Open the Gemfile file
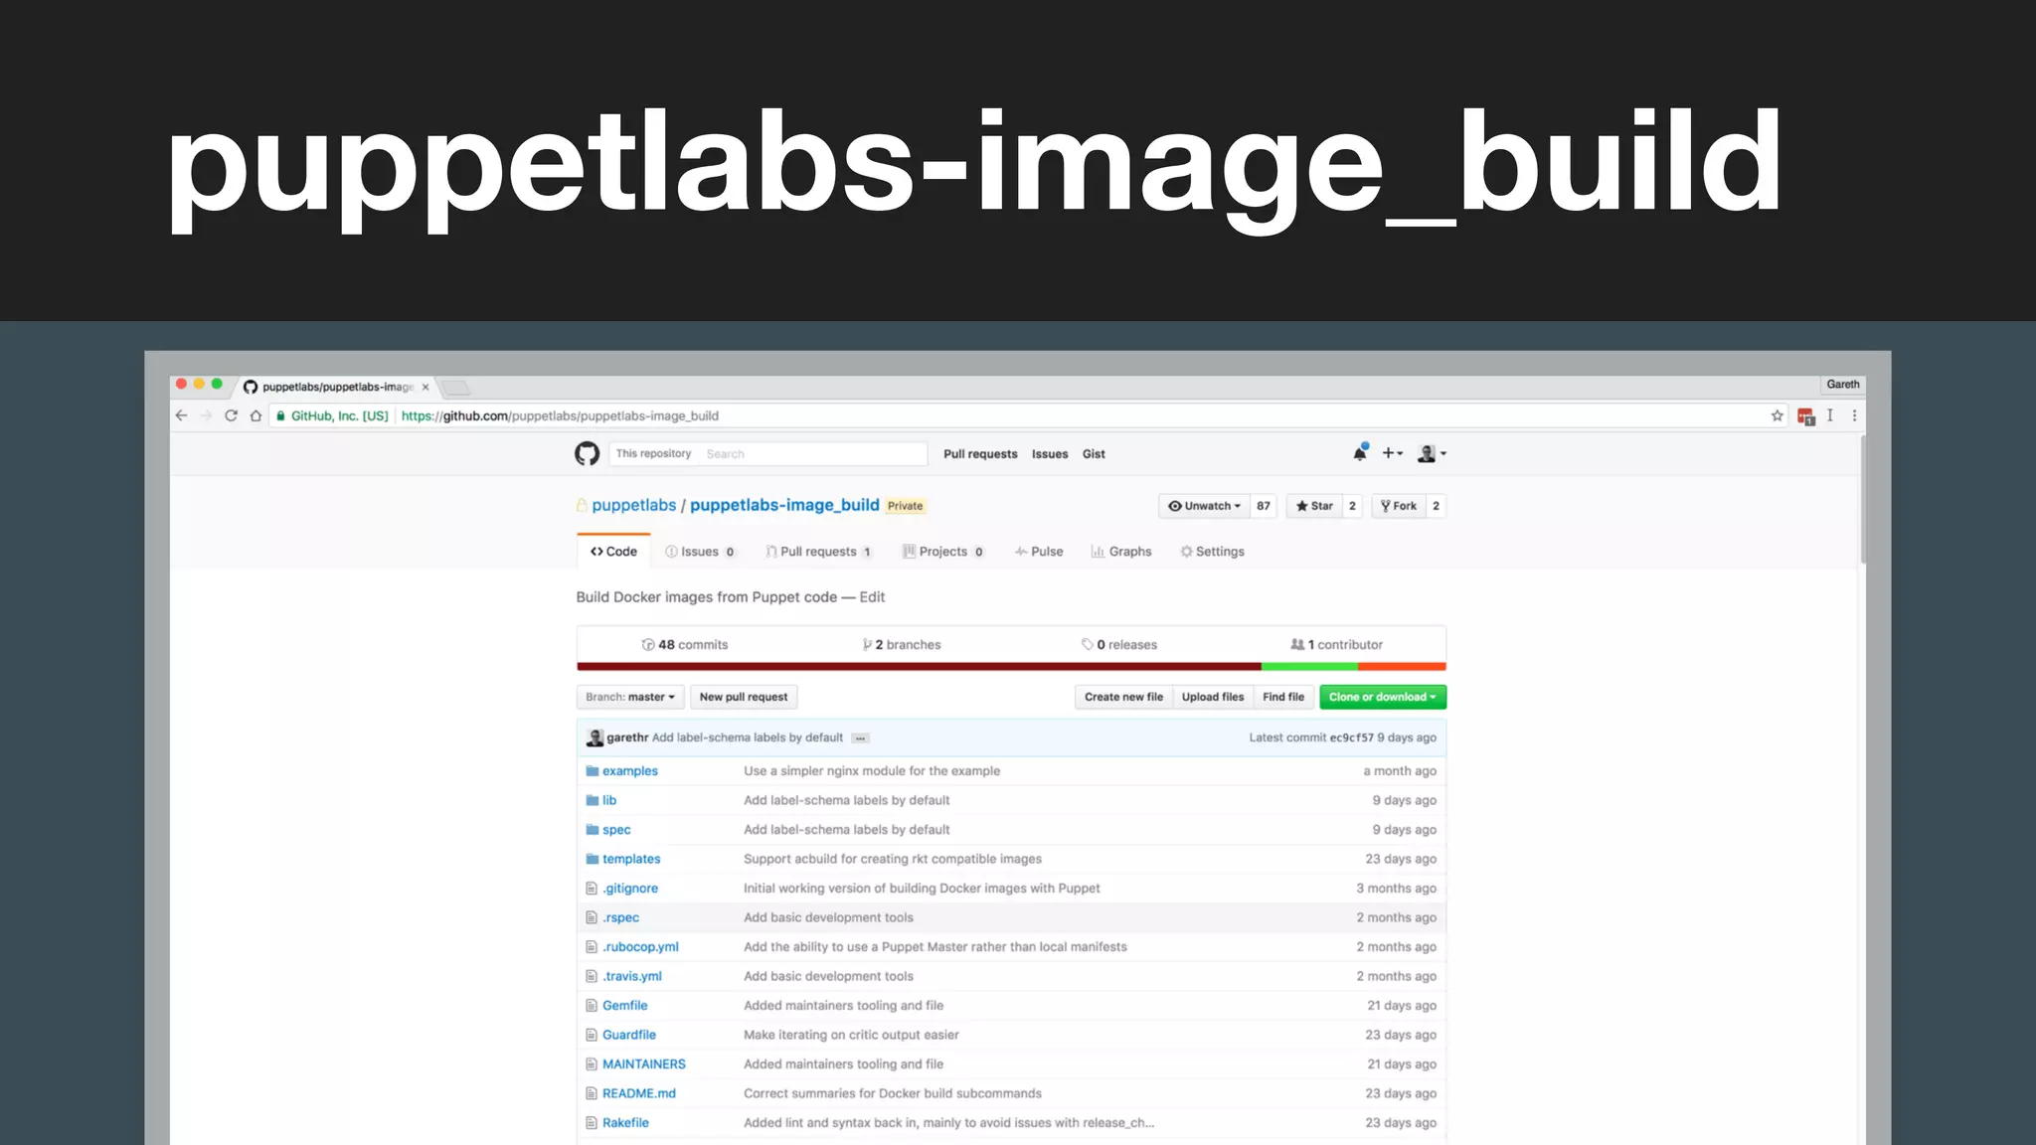Image resolution: width=2036 pixels, height=1145 pixels. pyautogui.click(x=624, y=1006)
